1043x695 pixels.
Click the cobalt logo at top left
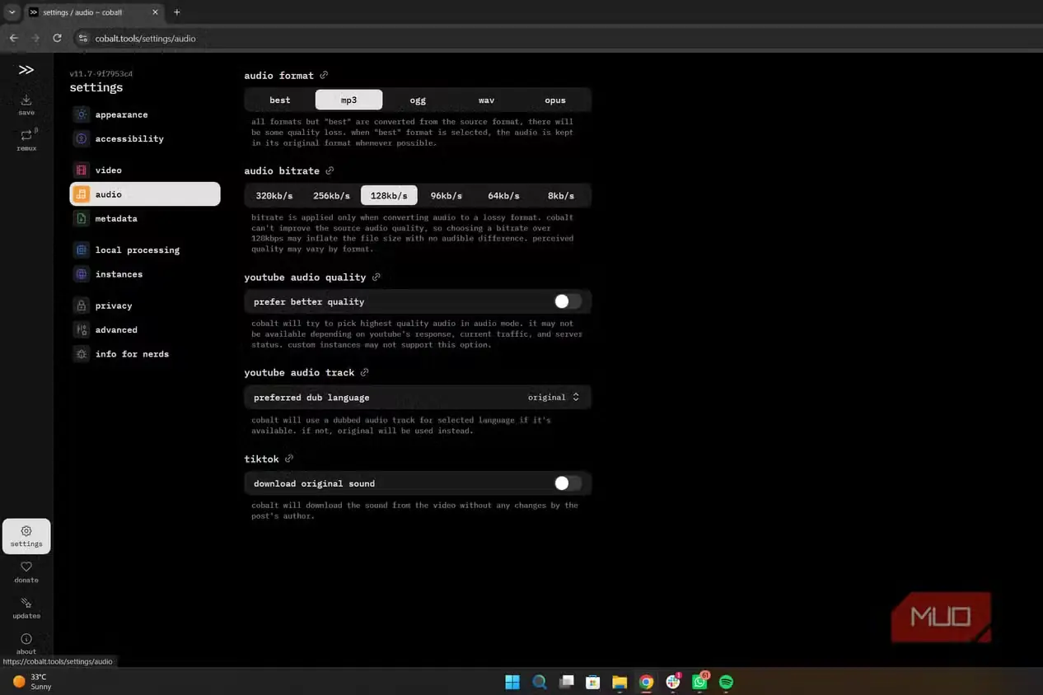coord(26,70)
